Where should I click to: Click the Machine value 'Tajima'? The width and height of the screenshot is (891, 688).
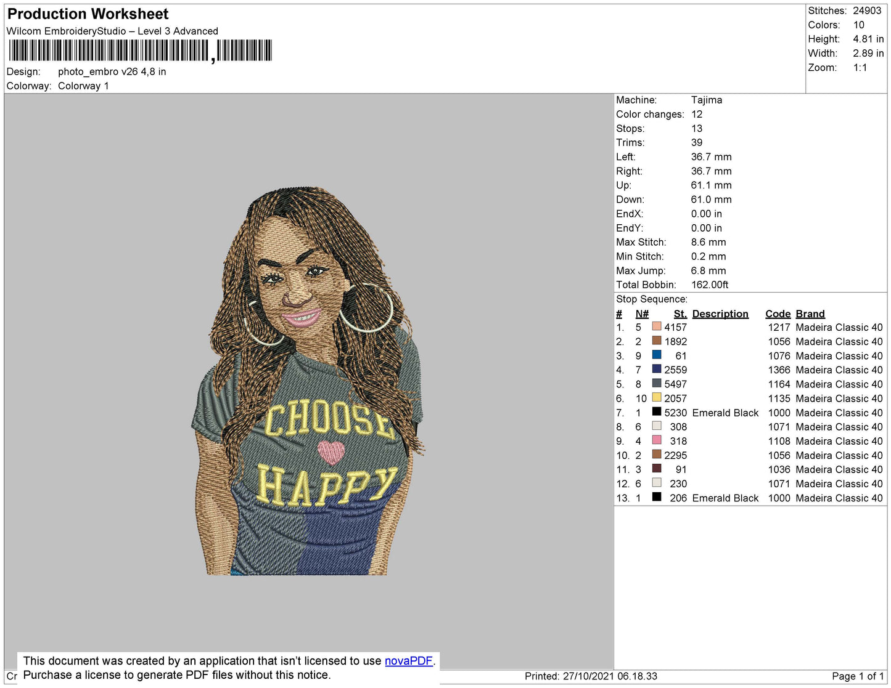click(x=707, y=100)
